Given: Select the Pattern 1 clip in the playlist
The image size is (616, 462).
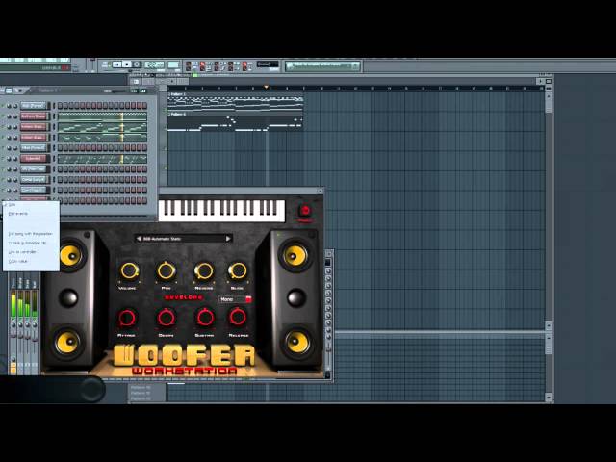Looking at the screenshot, I should 236,101.
